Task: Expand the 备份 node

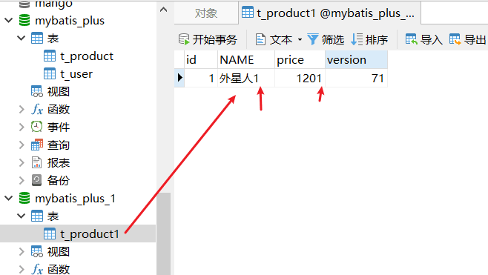Action: click(x=22, y=180)
